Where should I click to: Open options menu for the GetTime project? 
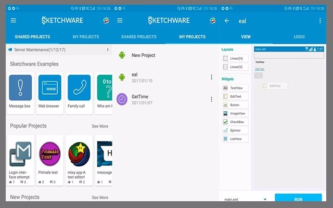[x=211, y=99]
